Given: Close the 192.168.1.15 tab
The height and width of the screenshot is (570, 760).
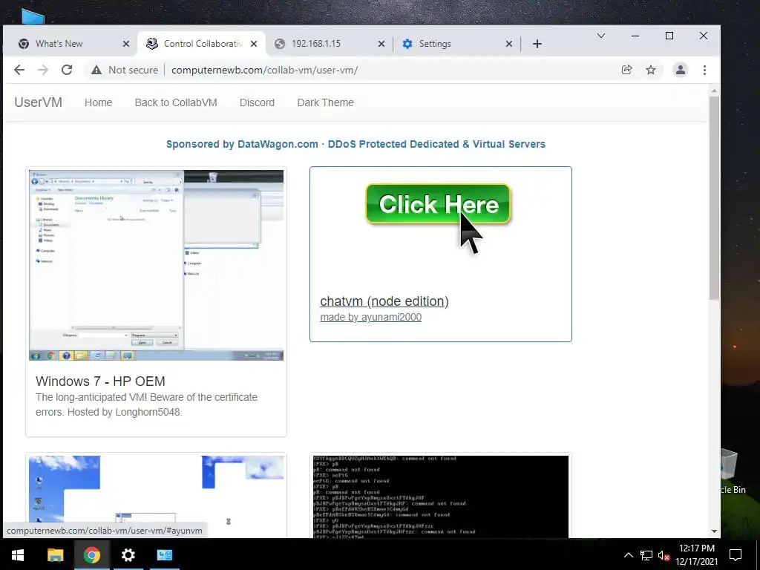Looking at the screenshot, I should [381, 44].
